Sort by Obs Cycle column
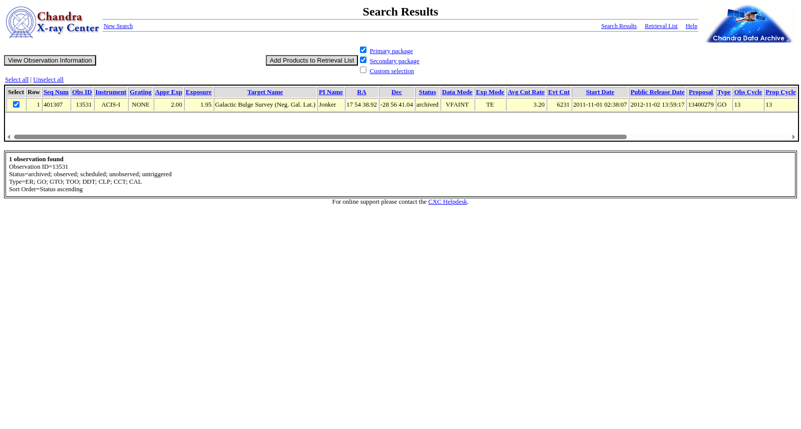Screen dimensions: 801x429 point(748,92)
